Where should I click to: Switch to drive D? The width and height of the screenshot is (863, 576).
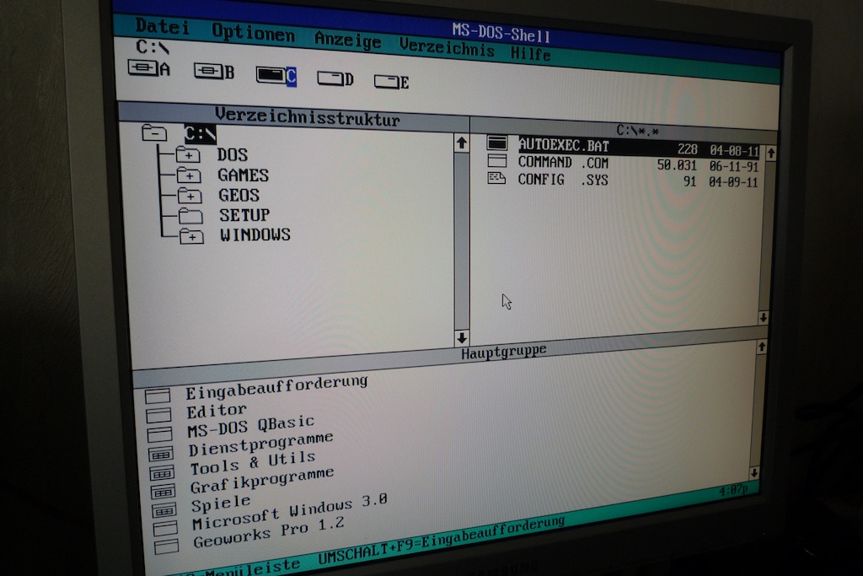(330, 78)
